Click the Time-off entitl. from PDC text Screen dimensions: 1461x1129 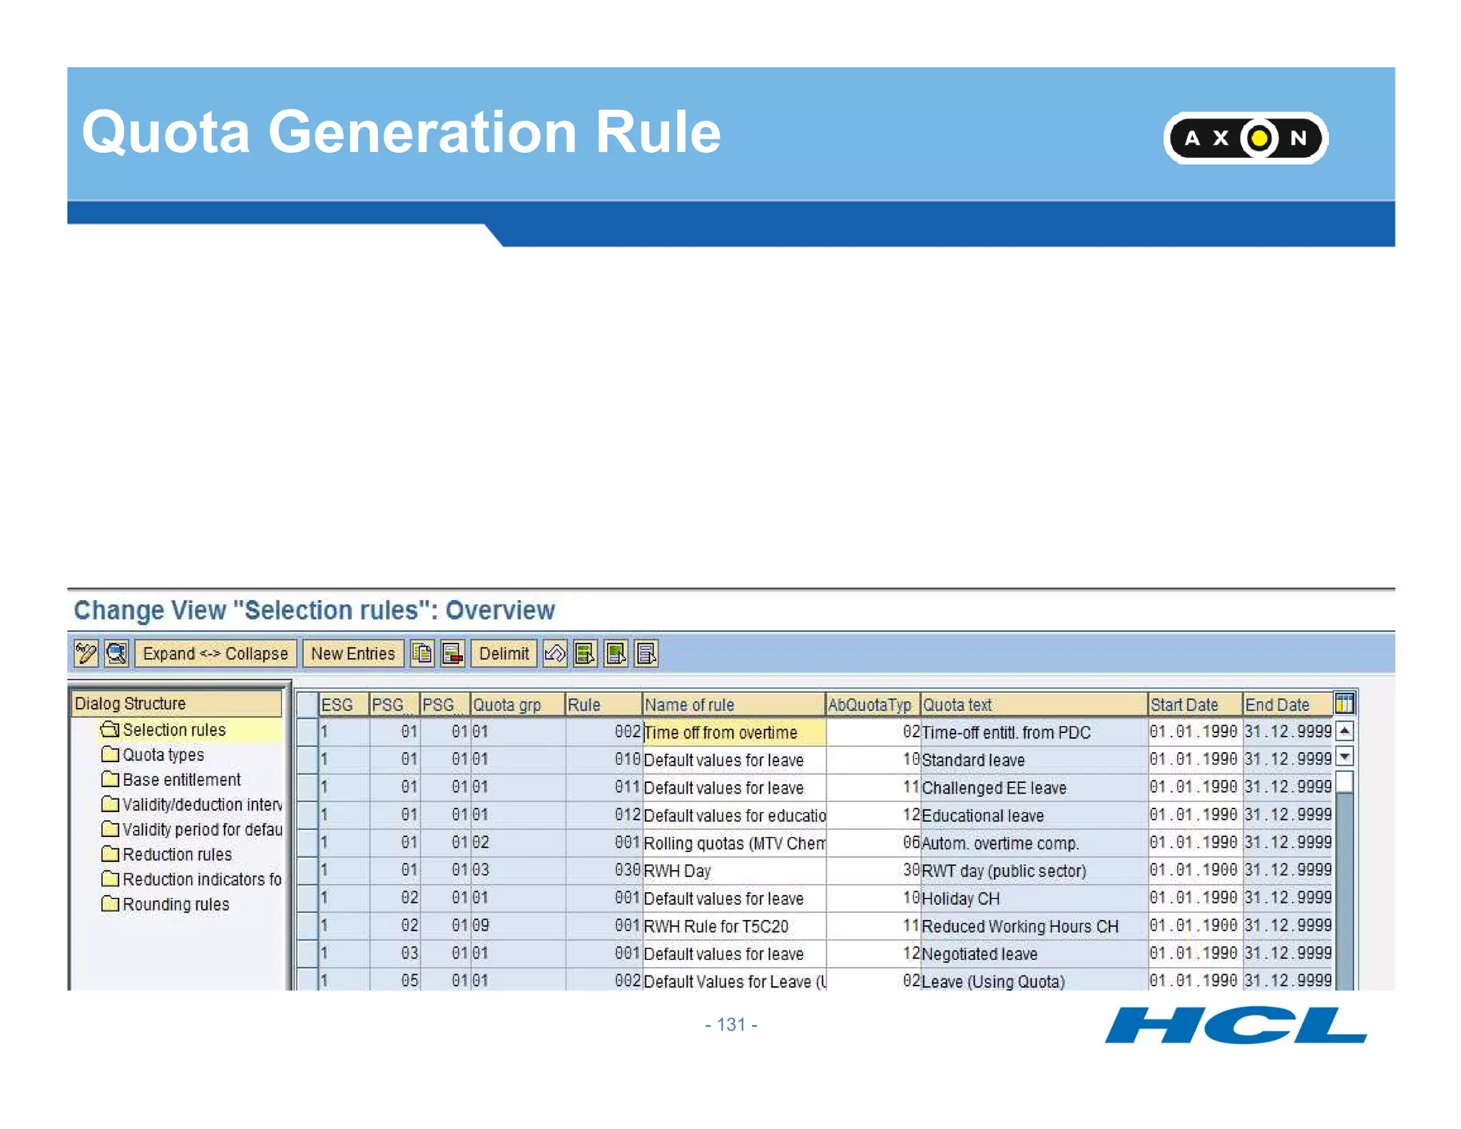pyautogui.click(x=1006, y=732)
